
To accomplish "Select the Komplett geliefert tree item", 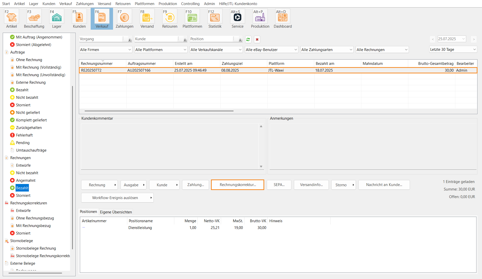I will click(31, 120).
